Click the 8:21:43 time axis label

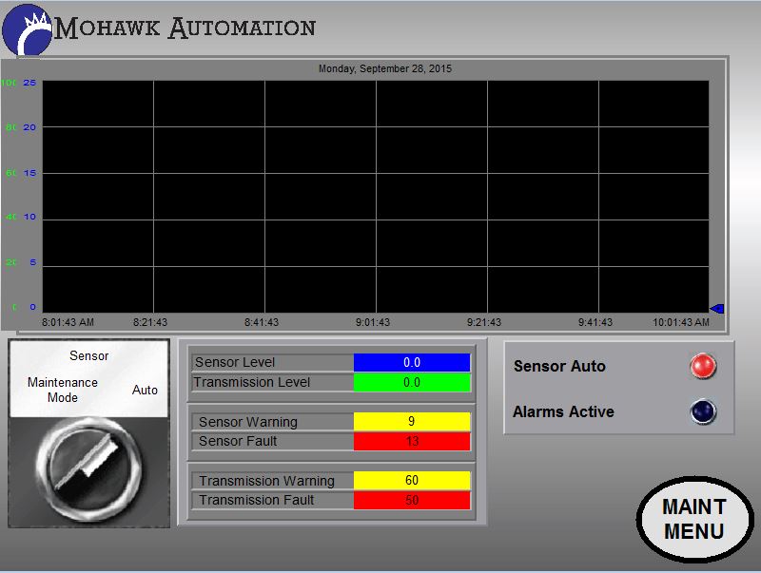pos(150,322)
